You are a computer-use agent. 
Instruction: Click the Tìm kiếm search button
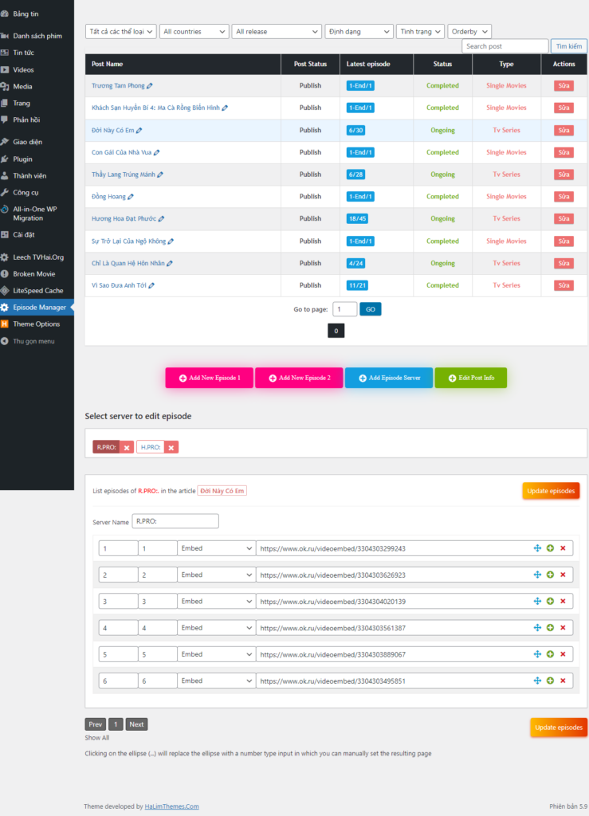coord(569,46)
